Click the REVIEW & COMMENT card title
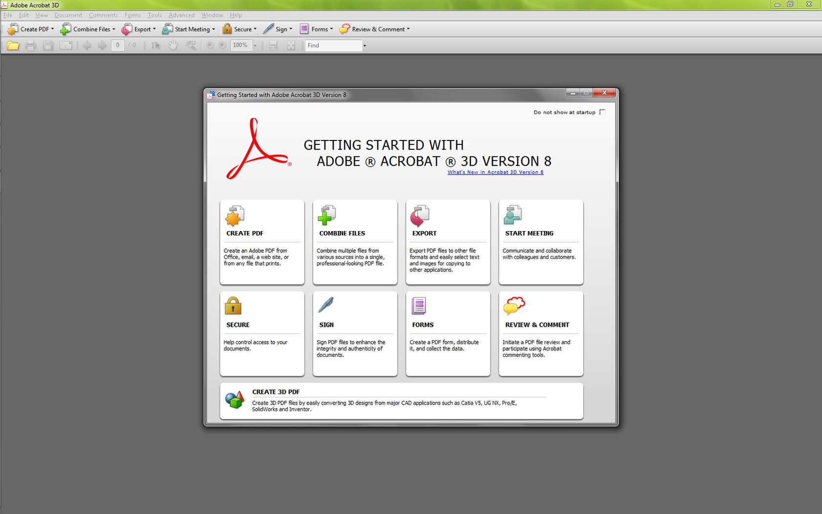822x514 pixels. tap(537, 325)
